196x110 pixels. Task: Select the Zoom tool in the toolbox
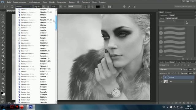[x=3, y=87]
